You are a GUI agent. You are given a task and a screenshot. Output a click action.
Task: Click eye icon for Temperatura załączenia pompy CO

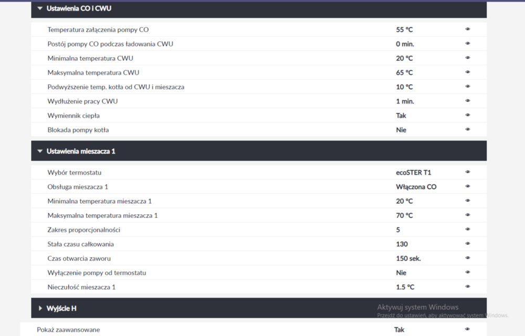(467, 29)
